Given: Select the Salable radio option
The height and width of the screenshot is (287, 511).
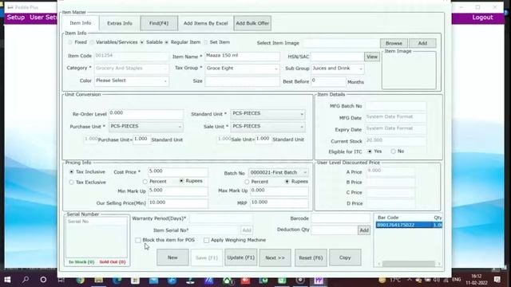Looking at the screenshot, I should 142,42.
